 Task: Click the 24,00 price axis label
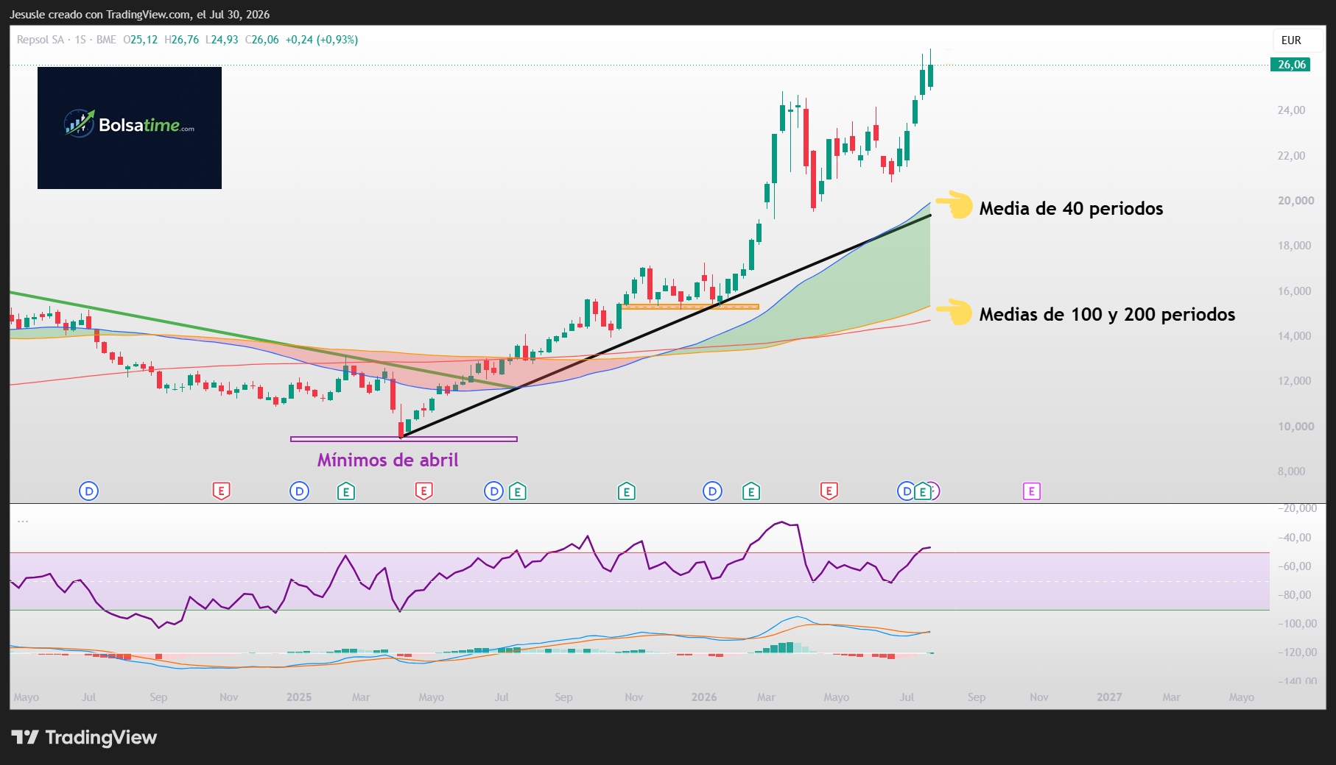(x=1291, y=110)
